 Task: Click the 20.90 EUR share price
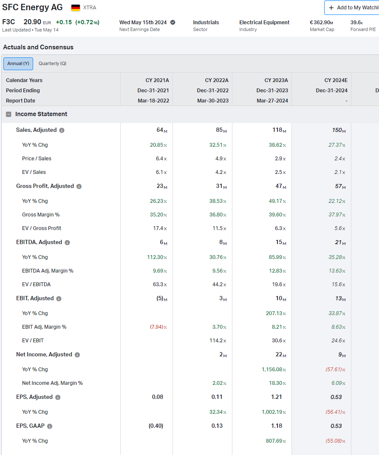(37, 22)
